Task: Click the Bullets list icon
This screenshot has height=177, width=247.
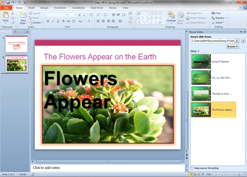Action: pyautogui.click(x=98, y=15)
